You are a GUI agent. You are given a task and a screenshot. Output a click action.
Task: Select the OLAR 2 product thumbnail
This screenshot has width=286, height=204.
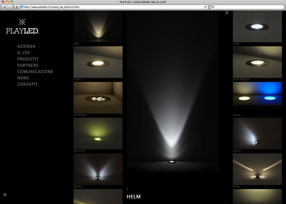click(98, 62)
